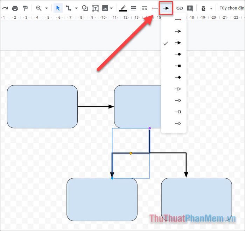
Task: Click the zoom magnifier icon
Action: [38, 8]
